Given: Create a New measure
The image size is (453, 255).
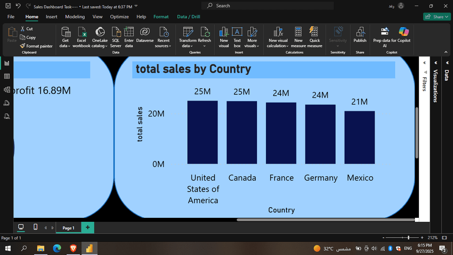Looking at the screenshot, I should 298,32.
